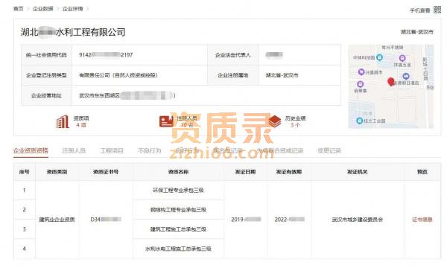Screen dimensions: 447x268
Task: Click the 祥璐五金 purple map marker
Action: point(402,58)
